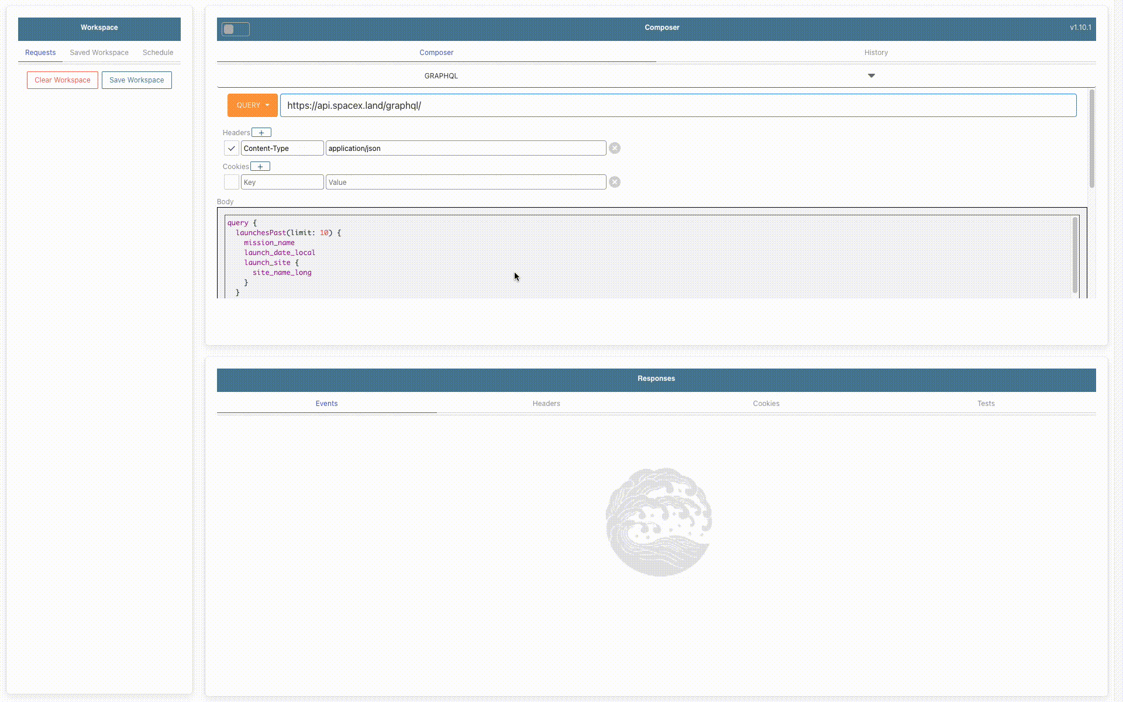Enable the cookie row checkbox
This screenshot has width=1123, height=702.
pyautogui.click(x=232, y=183)
